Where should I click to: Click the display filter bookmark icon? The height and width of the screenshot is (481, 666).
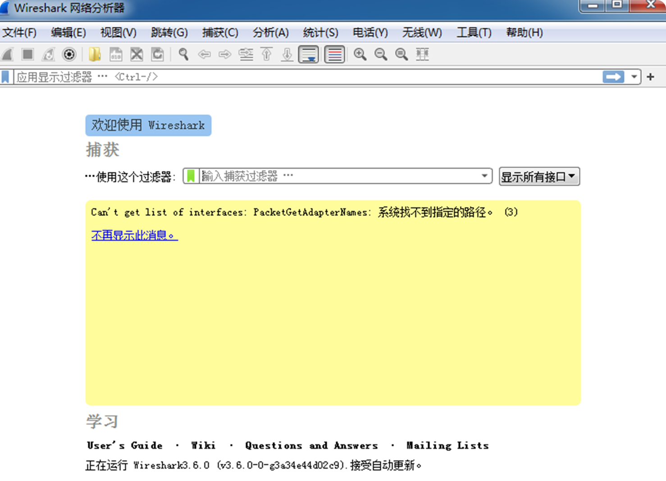[x=5, y=77]
